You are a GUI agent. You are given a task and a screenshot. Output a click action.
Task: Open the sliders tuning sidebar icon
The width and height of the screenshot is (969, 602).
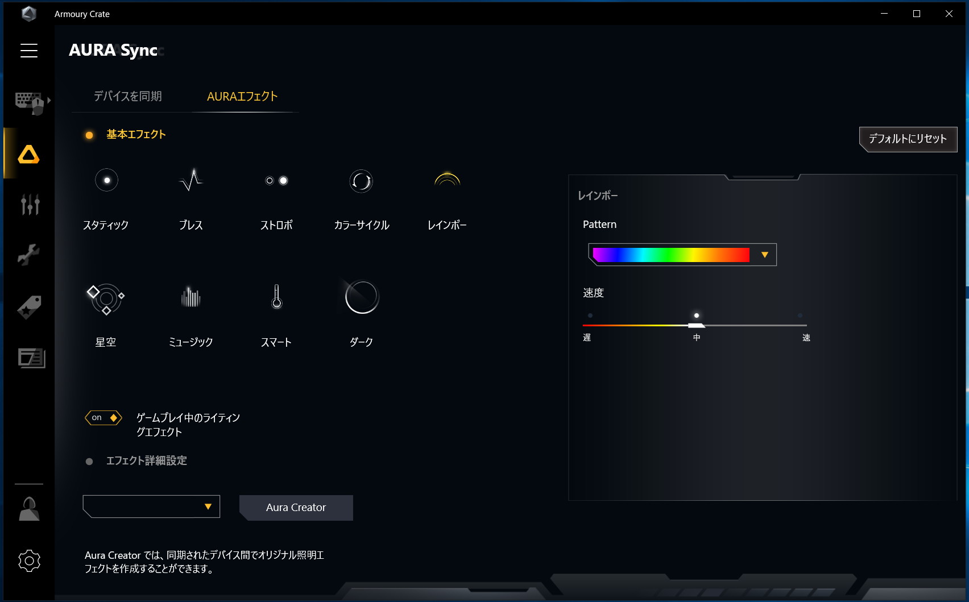pyautogui.click(x=30, y=204)
